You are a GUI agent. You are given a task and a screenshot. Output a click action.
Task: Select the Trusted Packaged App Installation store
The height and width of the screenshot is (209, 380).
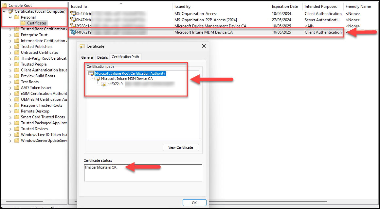click(44, 123)
